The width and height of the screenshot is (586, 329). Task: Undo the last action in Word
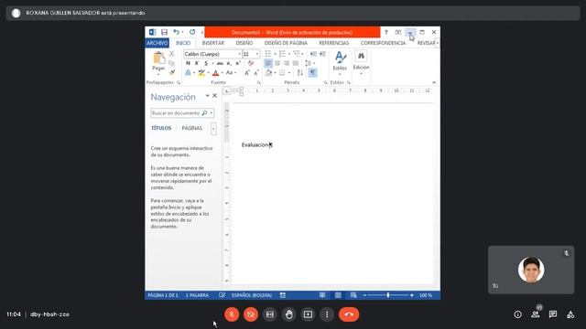(x=176, y=32)
